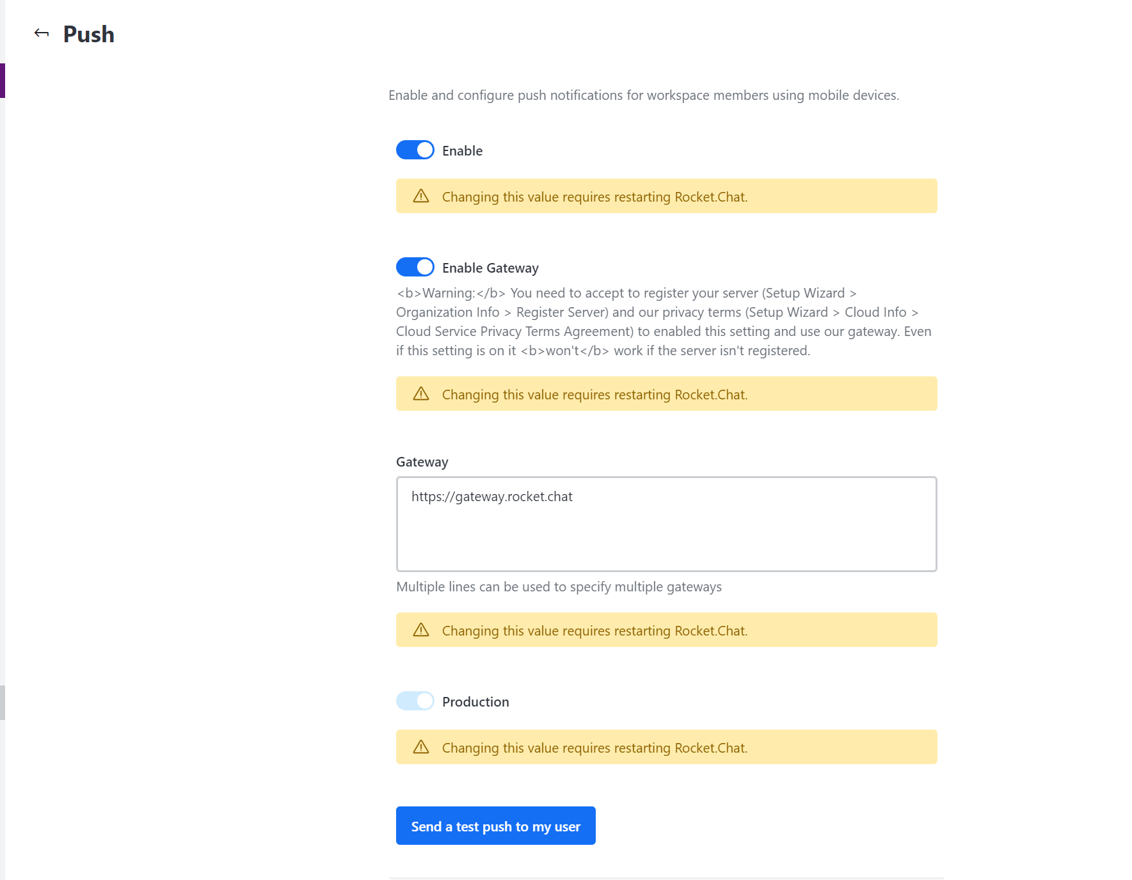
Task: Click the warning triangle below Enable Gateway
Action: (420, 394)
